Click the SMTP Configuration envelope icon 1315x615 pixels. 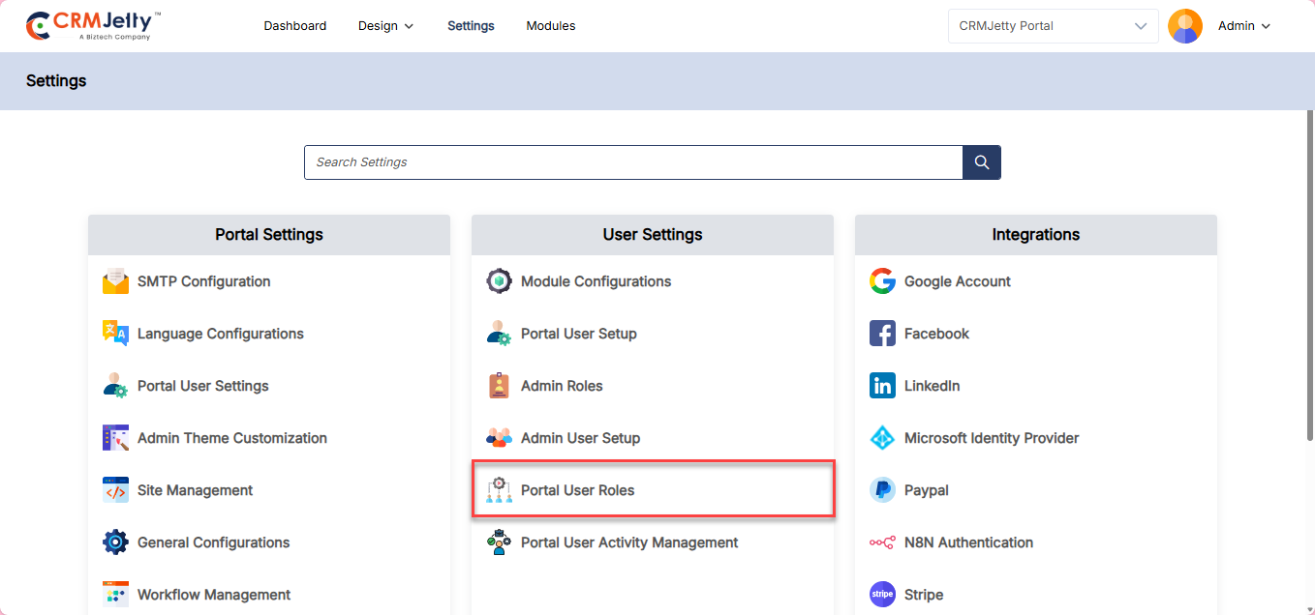tap(115, 281)
